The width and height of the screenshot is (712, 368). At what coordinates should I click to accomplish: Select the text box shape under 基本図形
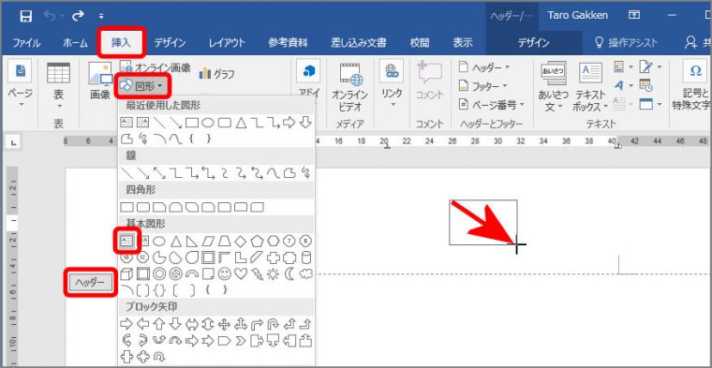tap(126, 241)
